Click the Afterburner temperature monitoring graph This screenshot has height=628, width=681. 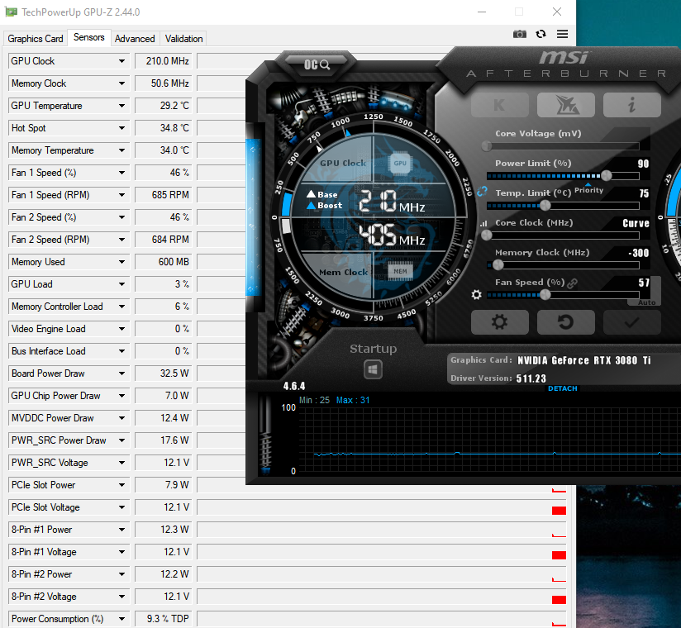(x=490, y=440)
